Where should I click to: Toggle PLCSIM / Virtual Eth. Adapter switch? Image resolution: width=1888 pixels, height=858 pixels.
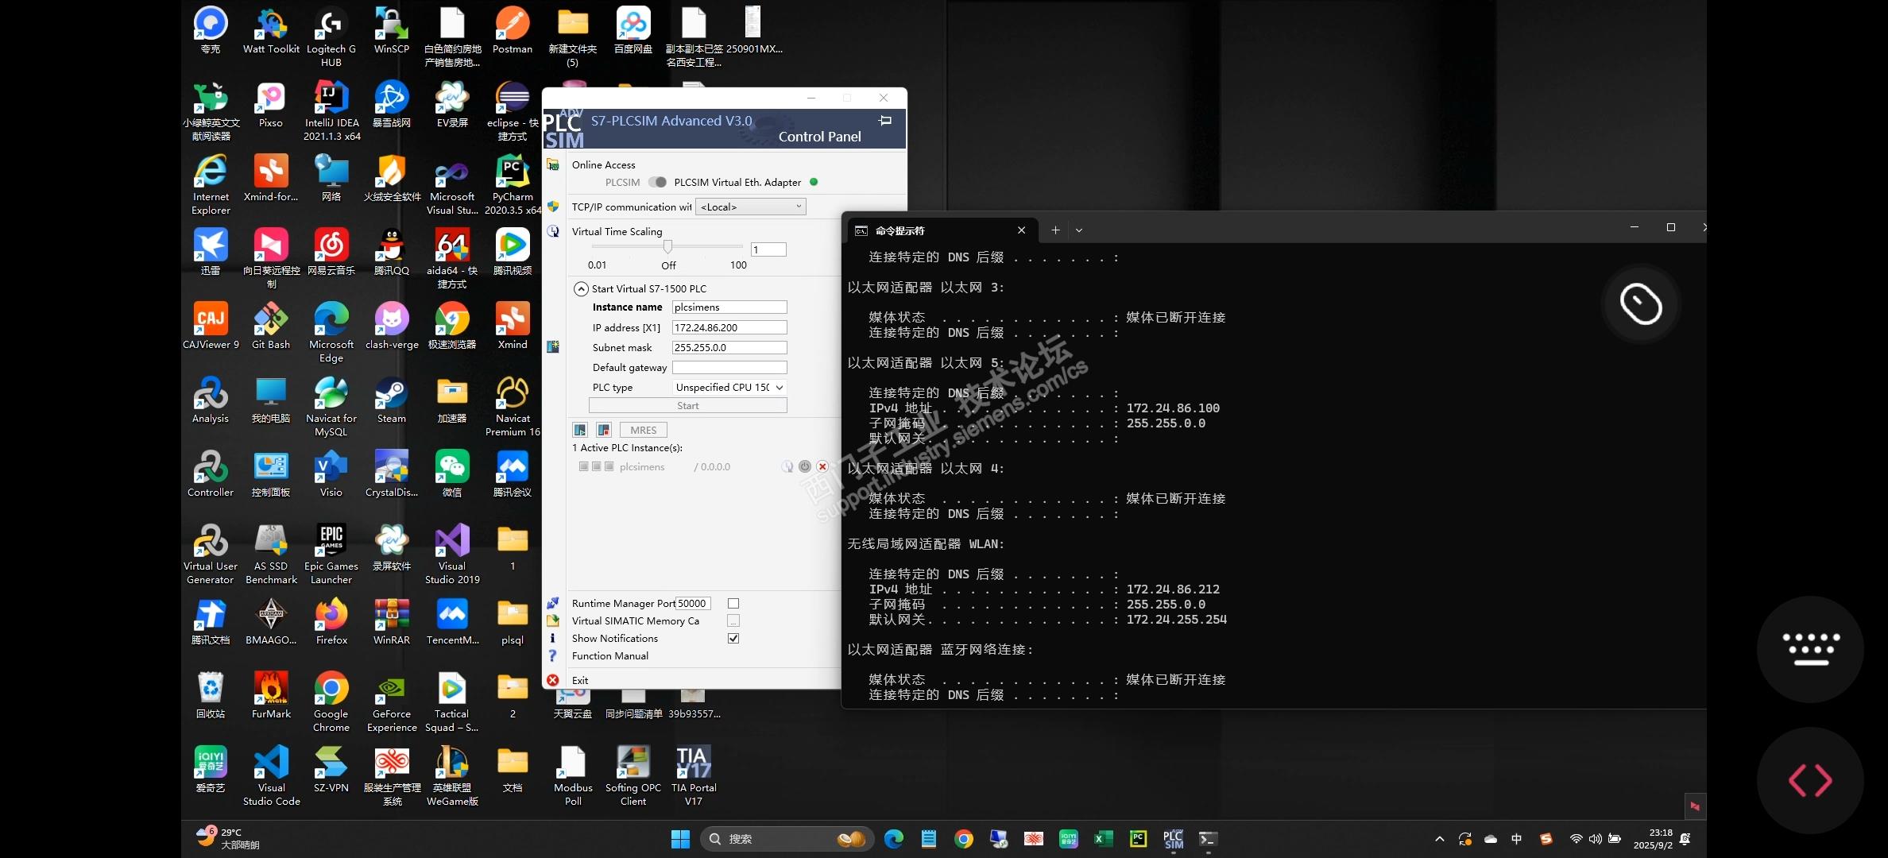point(657,182)
